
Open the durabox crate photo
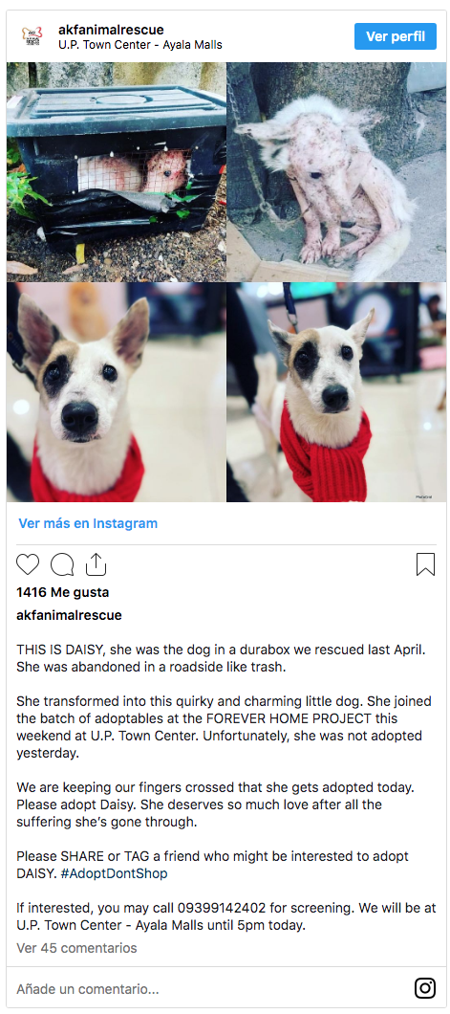(117, 171)
